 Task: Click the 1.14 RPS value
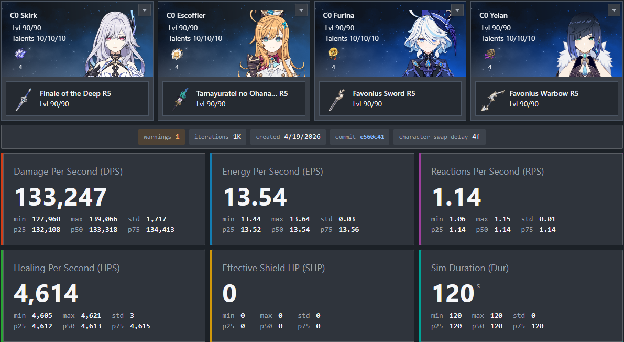pyautogui.click(x=457, y=197)
